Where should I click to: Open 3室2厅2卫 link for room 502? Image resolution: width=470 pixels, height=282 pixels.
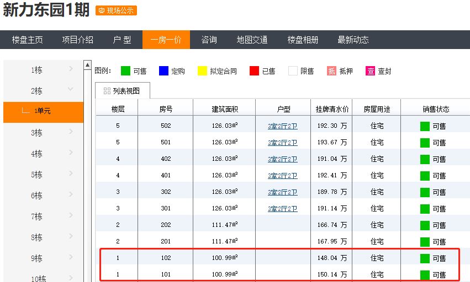point(282,126)
